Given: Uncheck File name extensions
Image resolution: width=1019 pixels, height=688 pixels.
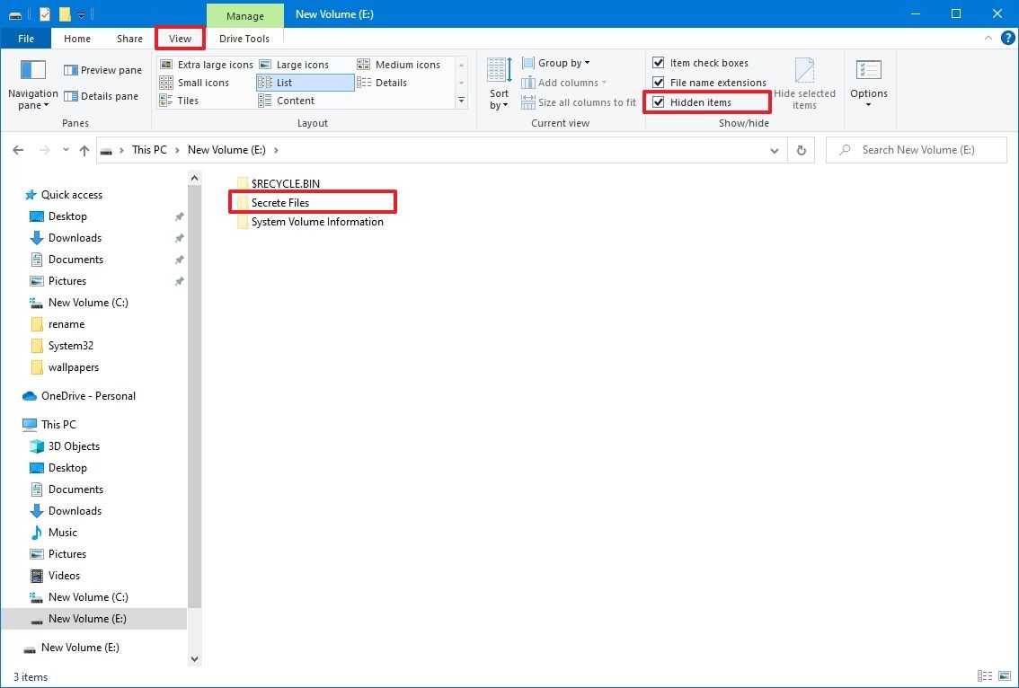Looking at the screenshot, I should [x=659, y=82].
